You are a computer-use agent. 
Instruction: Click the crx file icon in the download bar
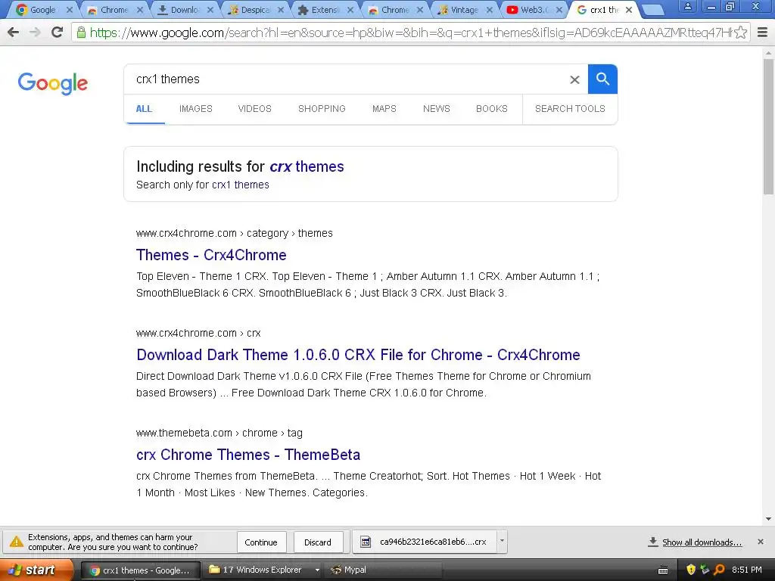(366, 542)
